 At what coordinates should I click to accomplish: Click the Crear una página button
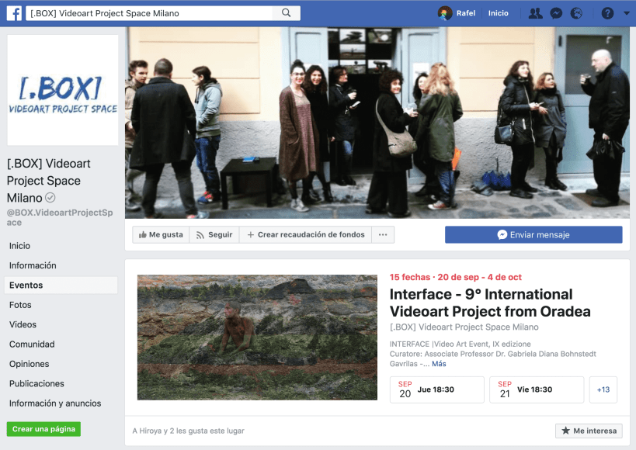pyautogui.click(x=43, y=429)
